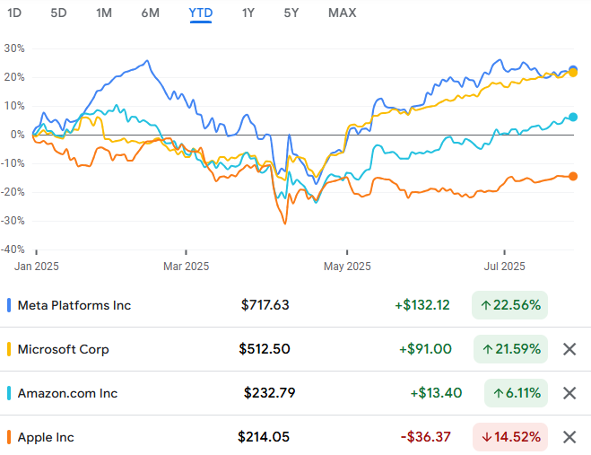Select the YTD range tab

pos(201,13)
